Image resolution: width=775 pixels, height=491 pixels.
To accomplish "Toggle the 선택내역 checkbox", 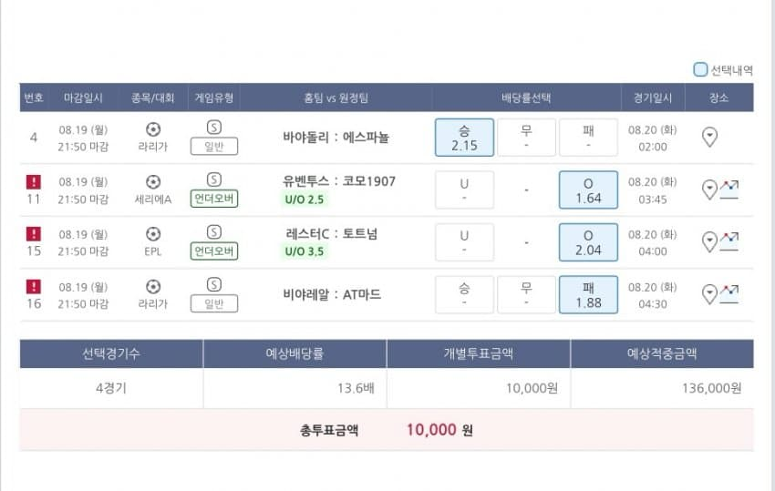I will (x=700, y=69).
